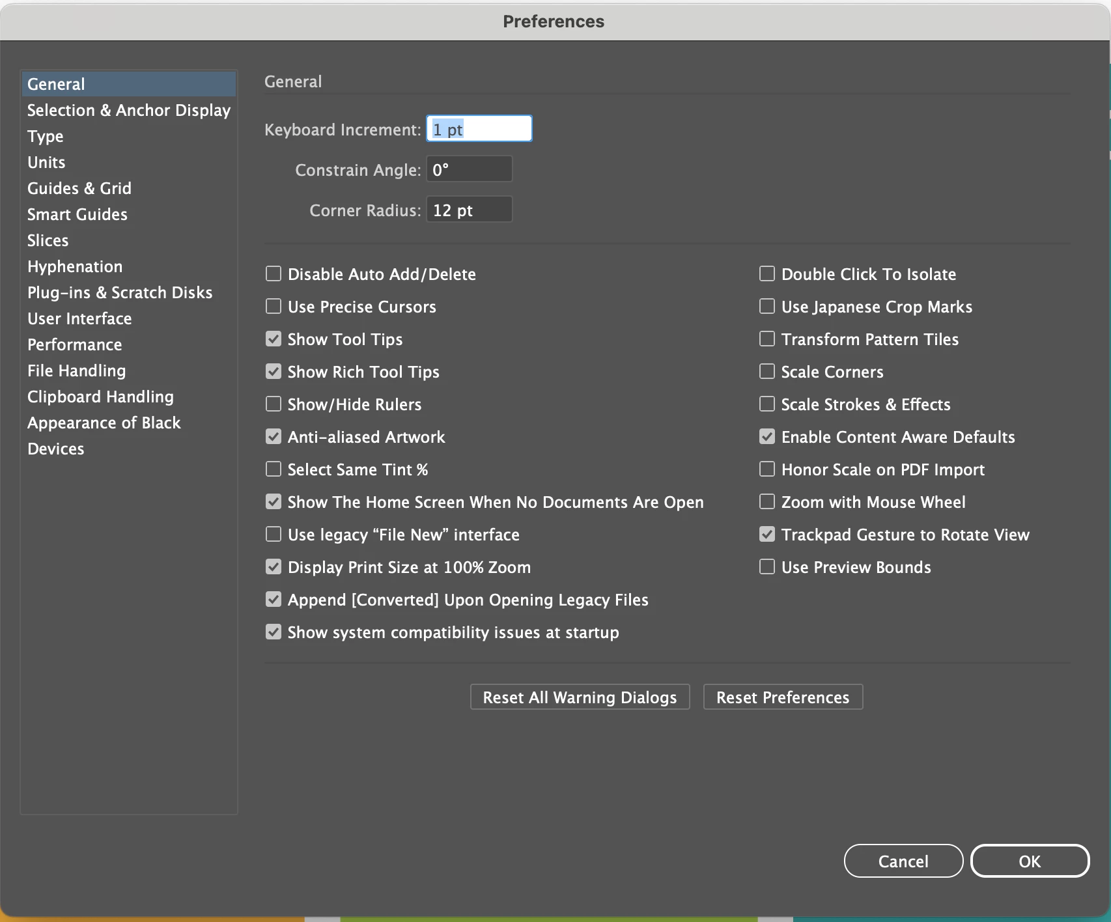Uncheck Display Print Size at 100% Zoom

274,566
